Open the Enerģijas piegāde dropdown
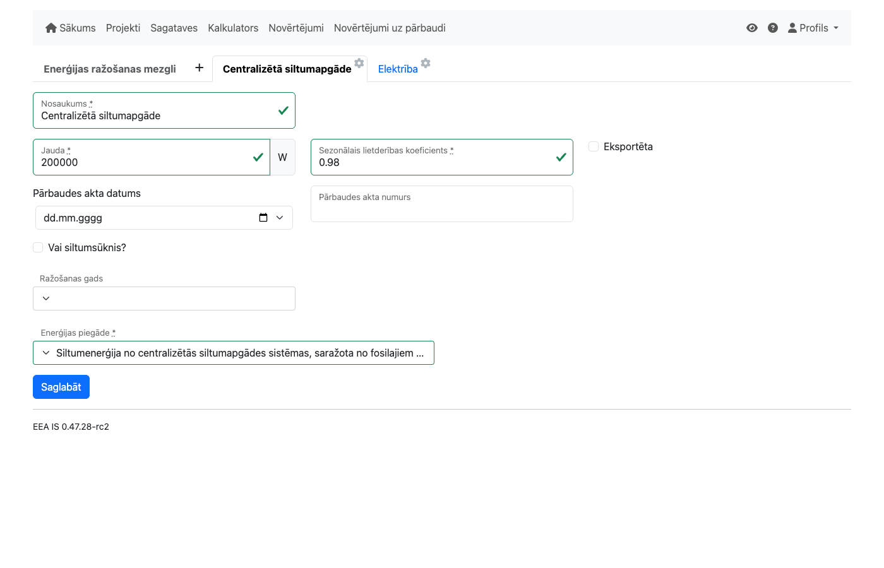884x568 pixels. click(x=234, y=353)
